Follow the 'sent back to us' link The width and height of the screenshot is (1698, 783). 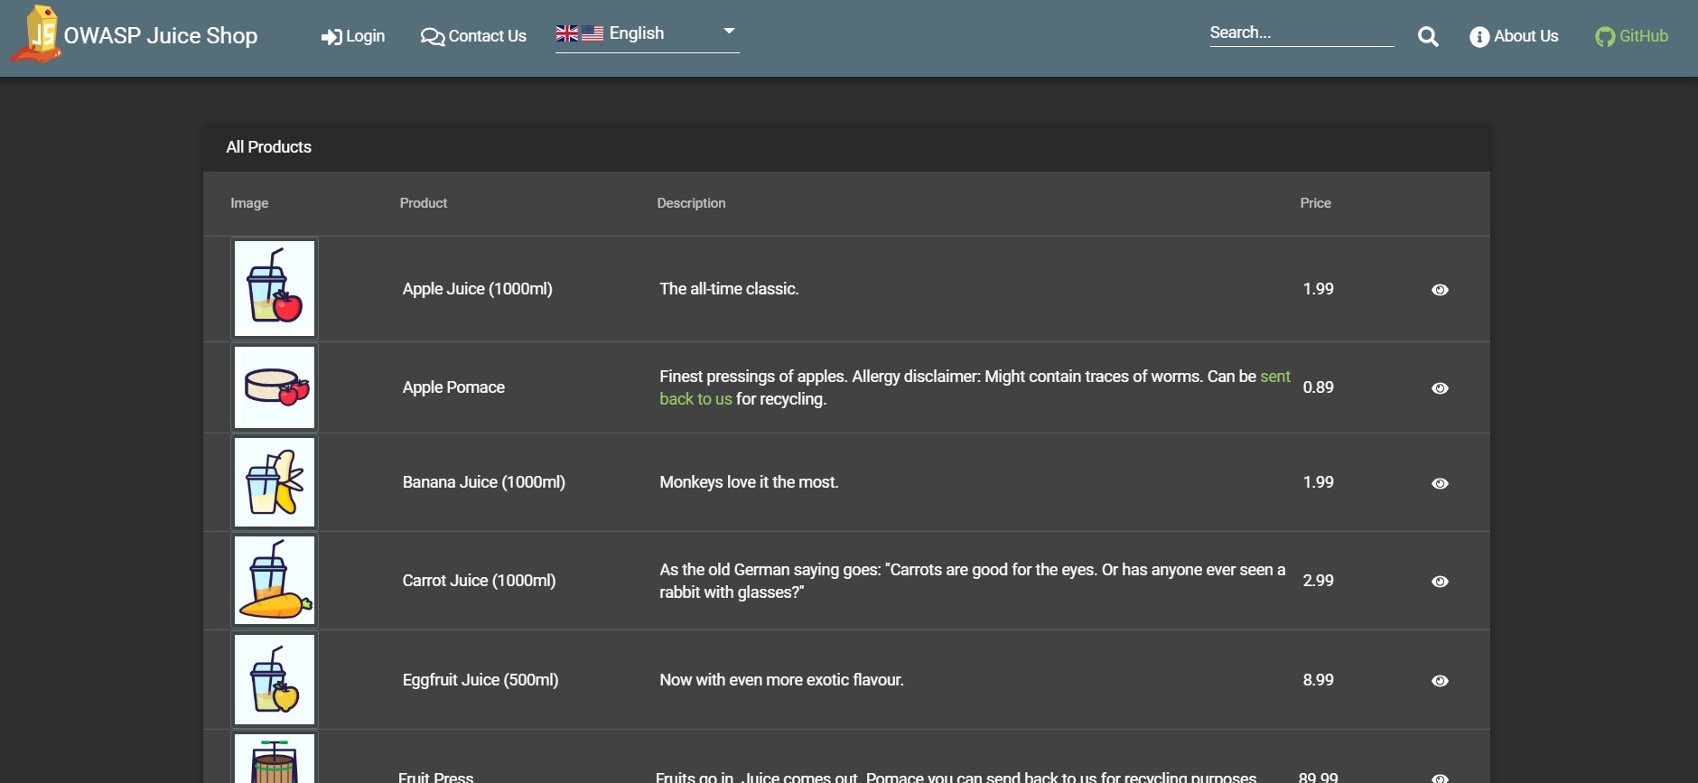tap(695, 399)
